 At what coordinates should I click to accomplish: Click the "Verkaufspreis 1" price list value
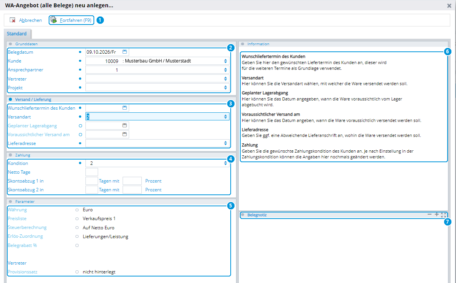click(99, 218)
